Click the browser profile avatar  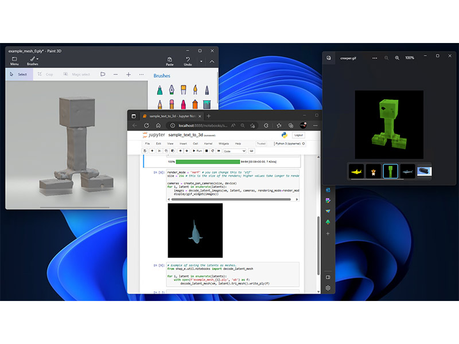coord(304,126)
